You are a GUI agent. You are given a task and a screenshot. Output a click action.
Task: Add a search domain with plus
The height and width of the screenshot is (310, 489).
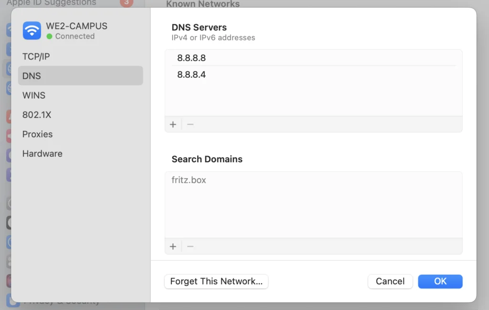click(x=173, y=247)
